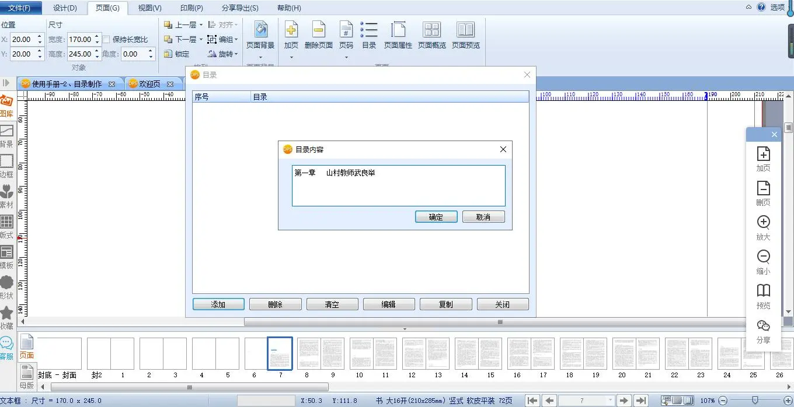Select the 形状 shapes sidebar icon
The image size is (794, 407).
point(6,287)
